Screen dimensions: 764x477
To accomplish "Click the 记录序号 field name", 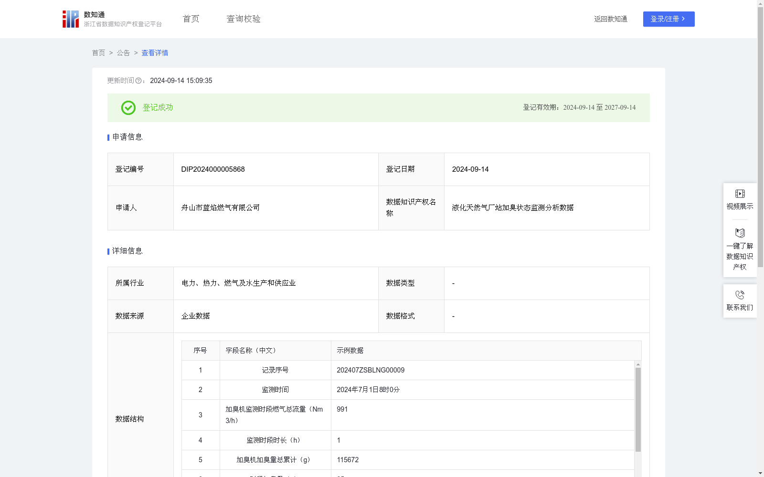I will (276, 370).
